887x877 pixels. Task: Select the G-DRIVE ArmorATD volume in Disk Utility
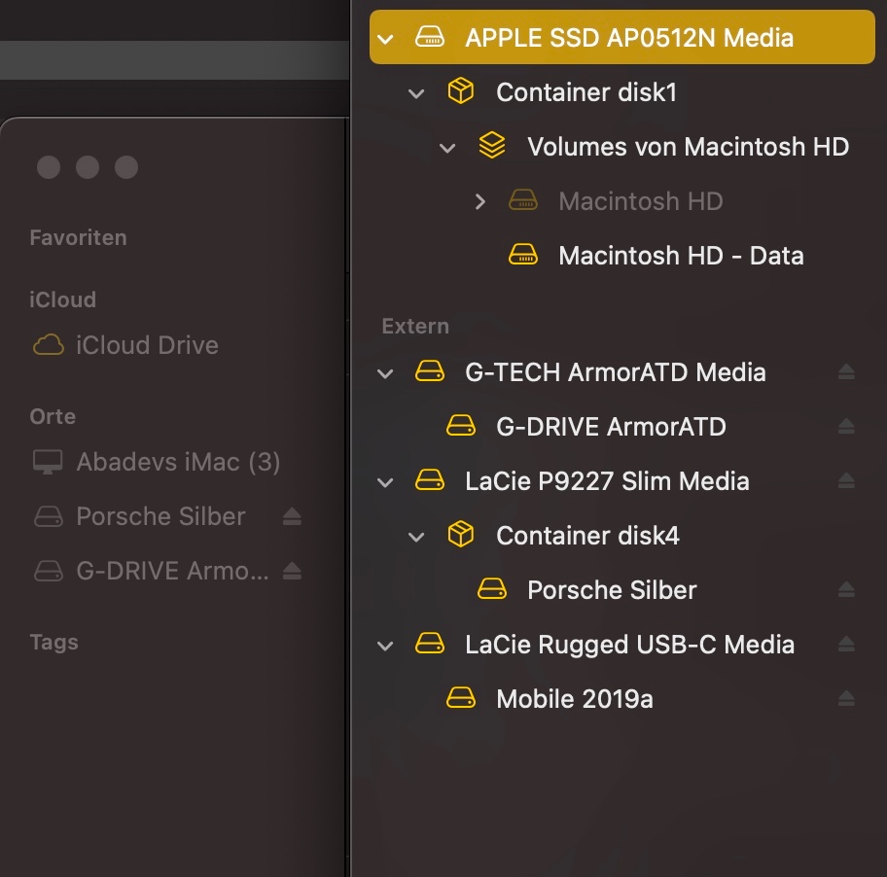click(x=611, y=427)
